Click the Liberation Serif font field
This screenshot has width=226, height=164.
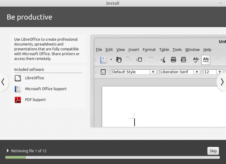pos(176,72)
